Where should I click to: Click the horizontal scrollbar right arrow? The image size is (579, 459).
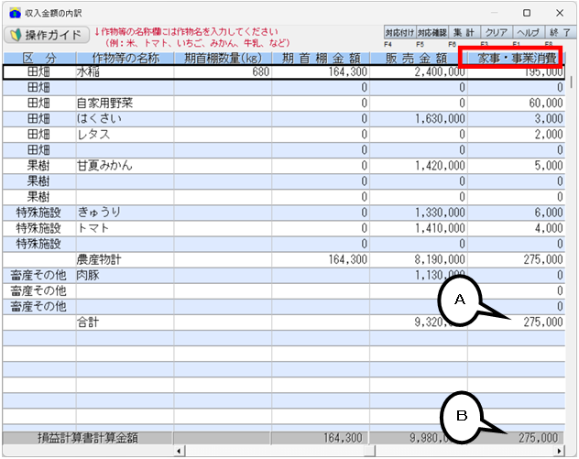(x=560, y=451)
